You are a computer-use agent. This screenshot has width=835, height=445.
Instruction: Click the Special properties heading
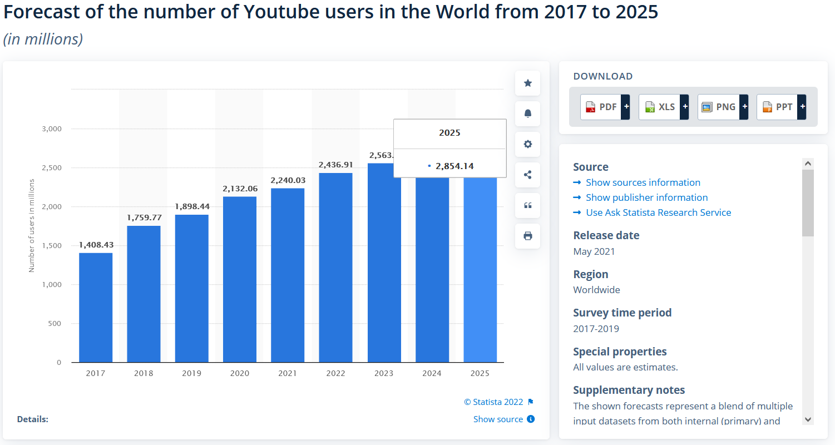point(620,352)
